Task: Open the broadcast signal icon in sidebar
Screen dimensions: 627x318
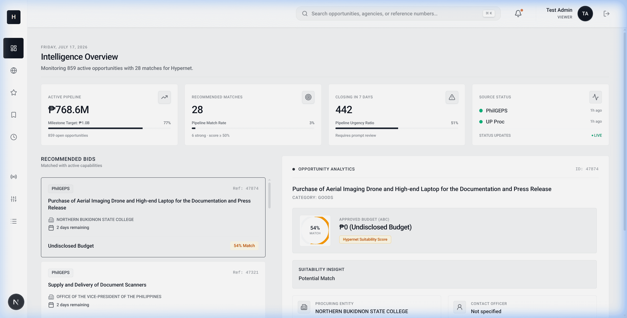Action: click(14, 177)
